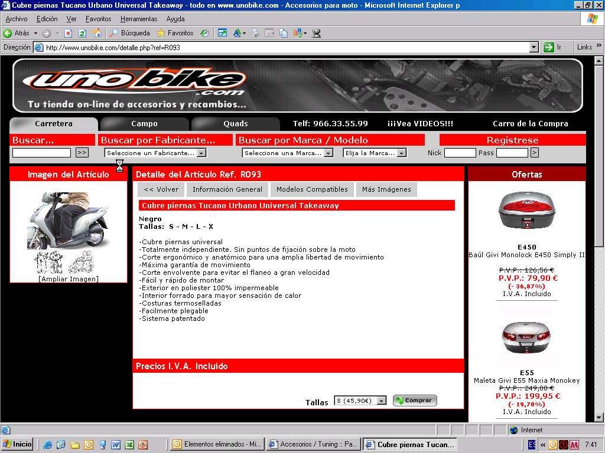This screenshot has height=453, width=605.
Task: Click the page scrollbar down arrow
Action: 599,417
